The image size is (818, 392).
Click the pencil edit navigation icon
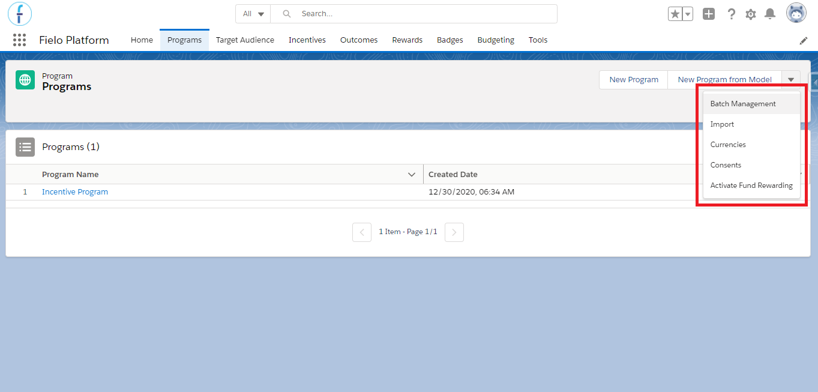point(804,40)
